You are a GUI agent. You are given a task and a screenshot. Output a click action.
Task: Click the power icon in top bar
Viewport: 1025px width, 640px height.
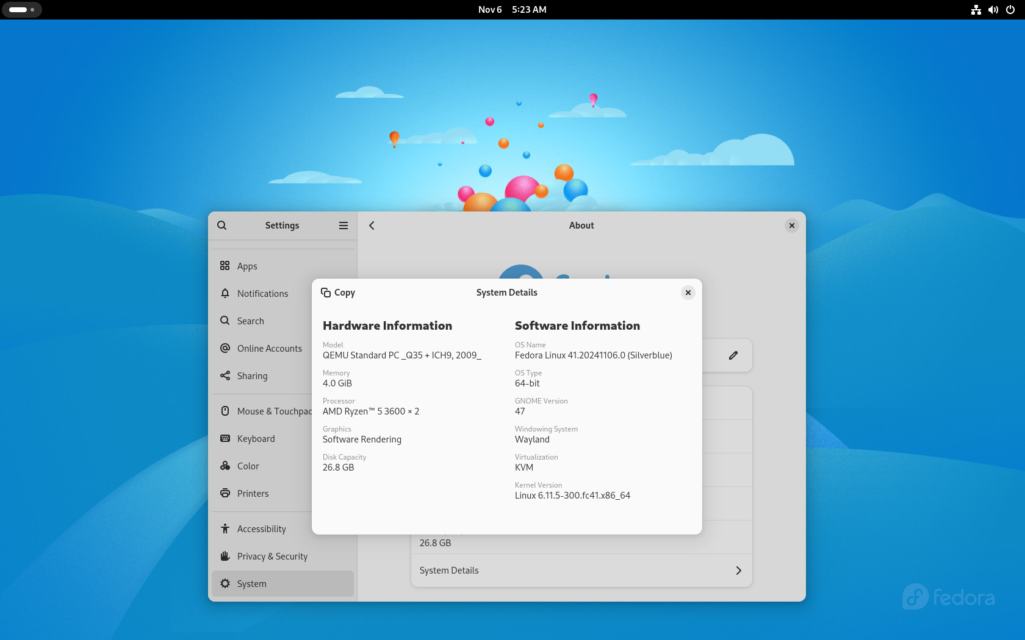click(1010, 10)
